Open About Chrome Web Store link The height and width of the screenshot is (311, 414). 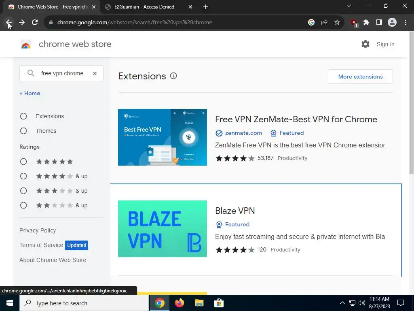(x=53, y=260)
